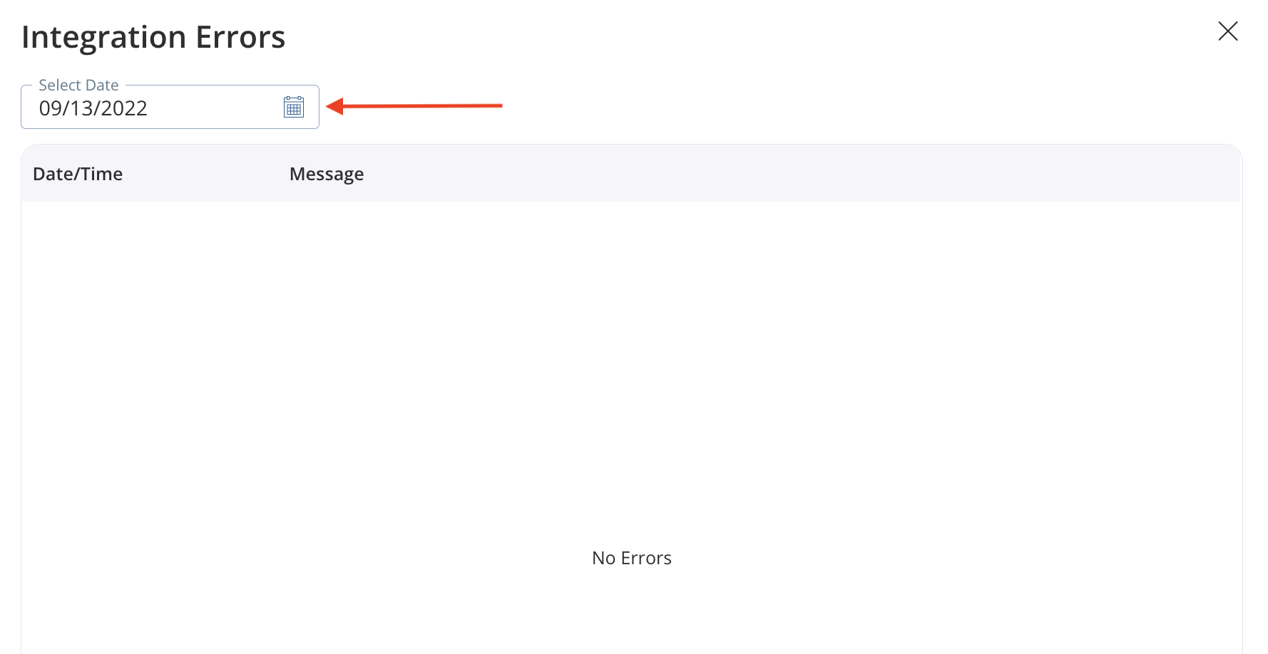The height and width of the screenshot is (654, 1268).
Task: Click the Integration Errors heading
Action: pyautogui.click(x=153, y=37)
